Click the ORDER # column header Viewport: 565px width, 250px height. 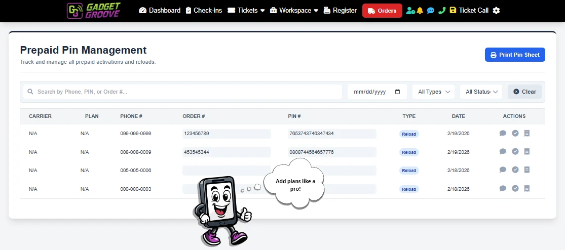[194, 116]
